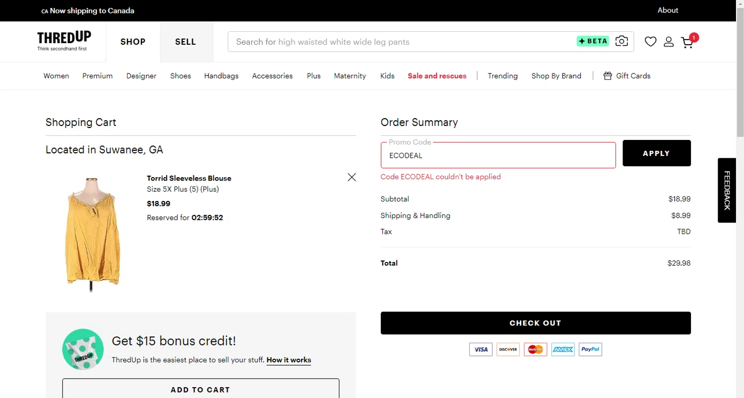Screen dimensions: 744x398
Task: Open the Handbags category menu
Action: coord(221,76)
